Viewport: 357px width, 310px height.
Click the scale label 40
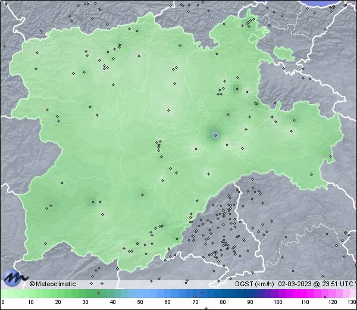pos(112,302)
